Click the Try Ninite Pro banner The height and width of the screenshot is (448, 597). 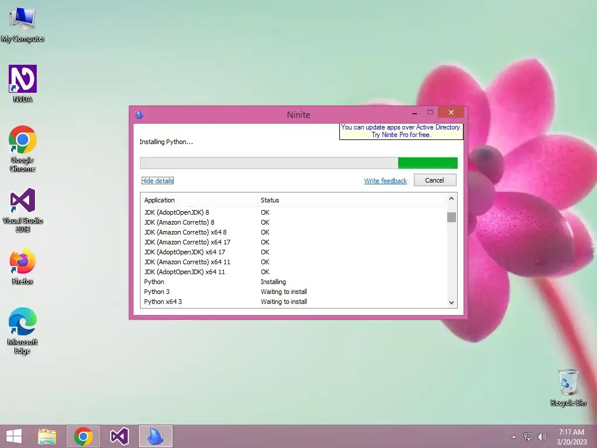pos(401,131)
